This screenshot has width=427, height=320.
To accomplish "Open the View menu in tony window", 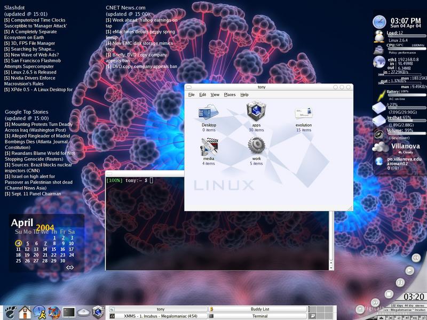I will [x=215, y=94].
